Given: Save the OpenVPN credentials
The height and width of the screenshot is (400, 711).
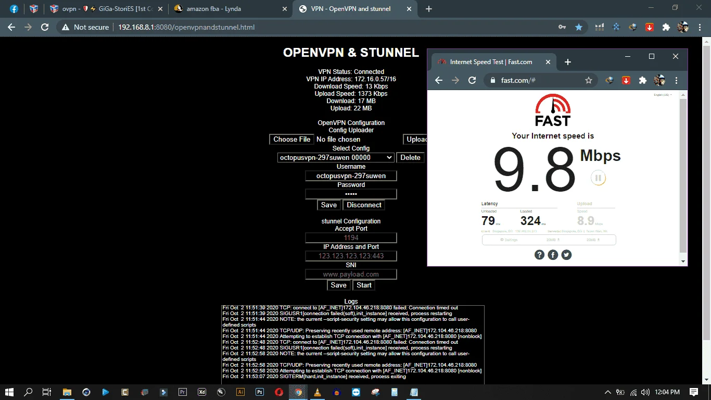Looking at the screenshot, I should point(328,205).
